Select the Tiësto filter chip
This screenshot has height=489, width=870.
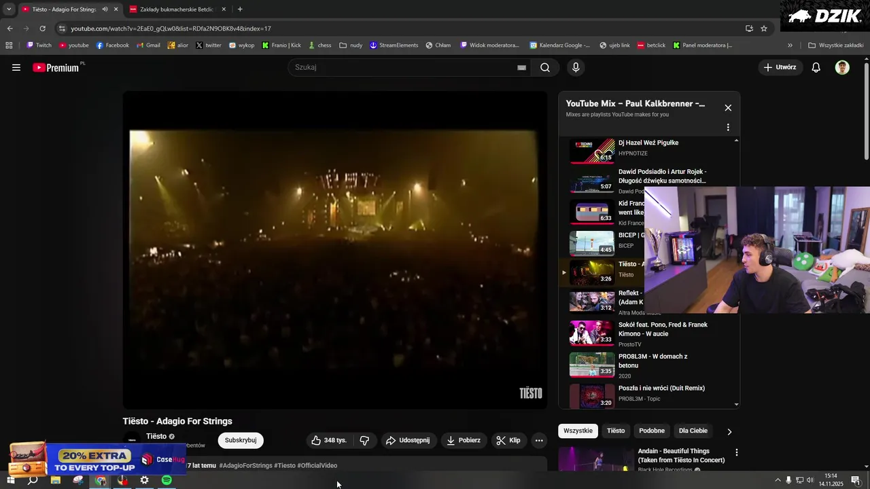[x=616, y=431]
